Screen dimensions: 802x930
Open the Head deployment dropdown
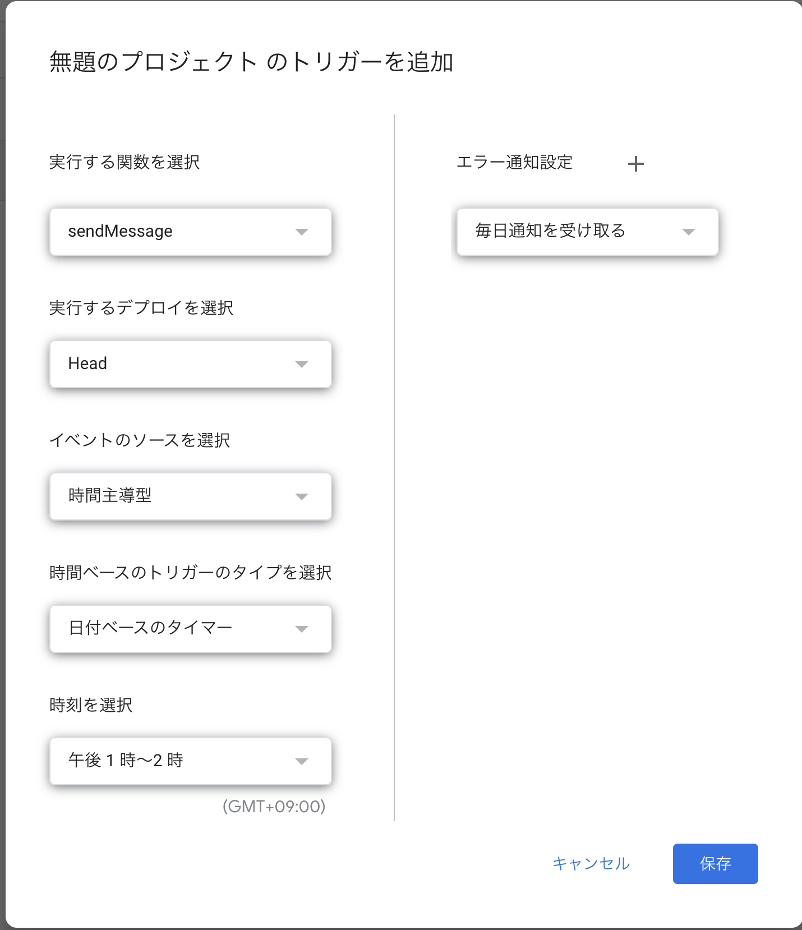191,364
